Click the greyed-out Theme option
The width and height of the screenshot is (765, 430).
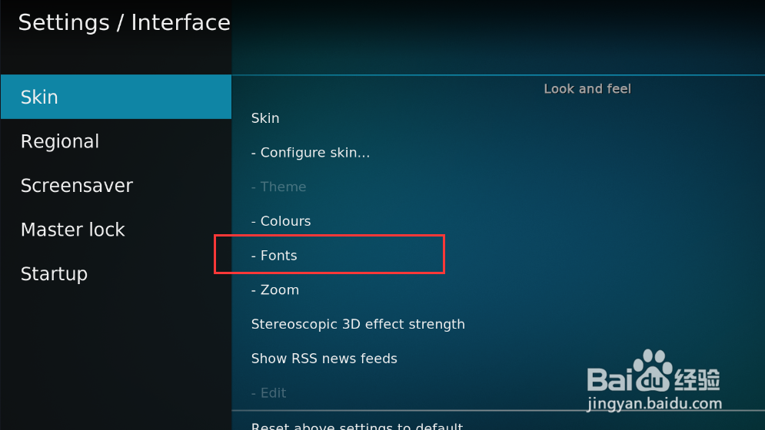tap(278, 187)
